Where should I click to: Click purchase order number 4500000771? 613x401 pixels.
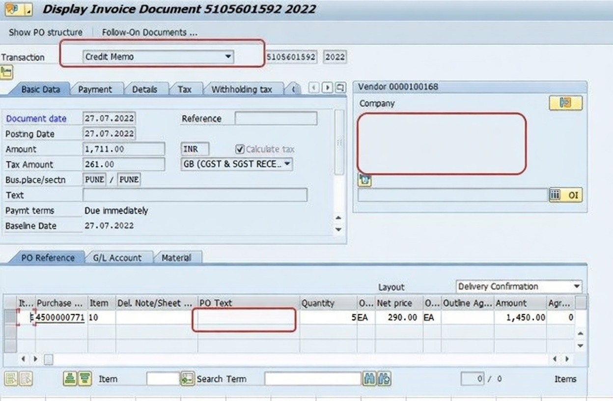[60, 317]
